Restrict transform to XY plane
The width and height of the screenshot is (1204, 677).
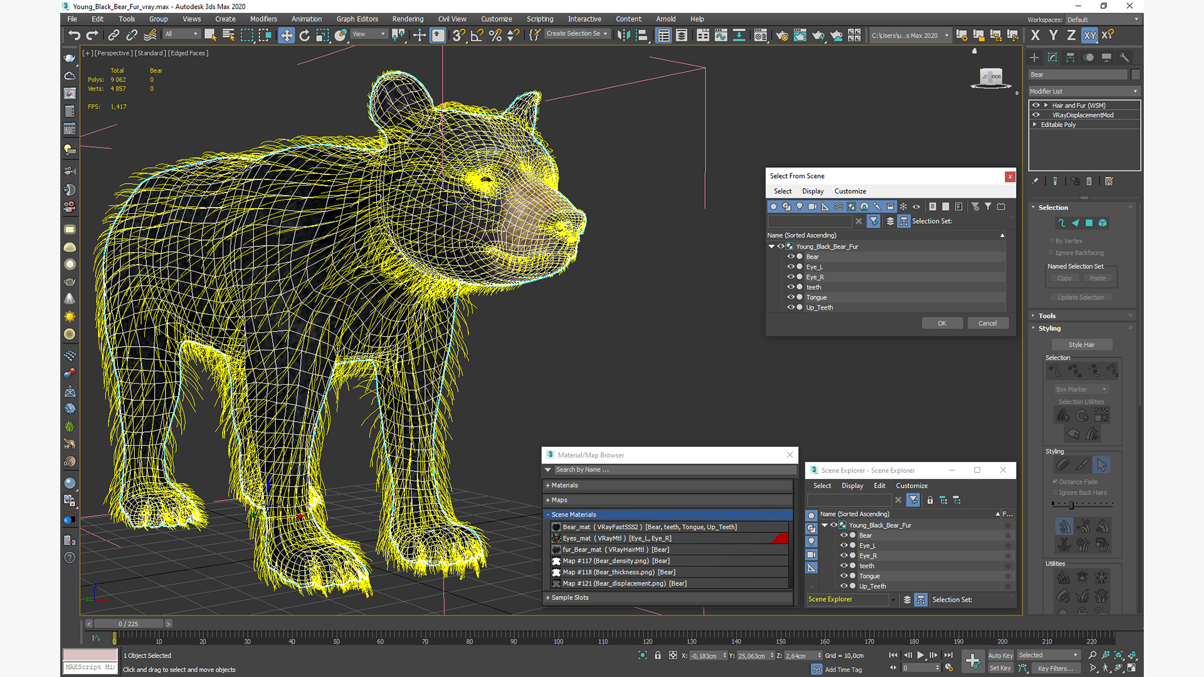coord(1090,35)
